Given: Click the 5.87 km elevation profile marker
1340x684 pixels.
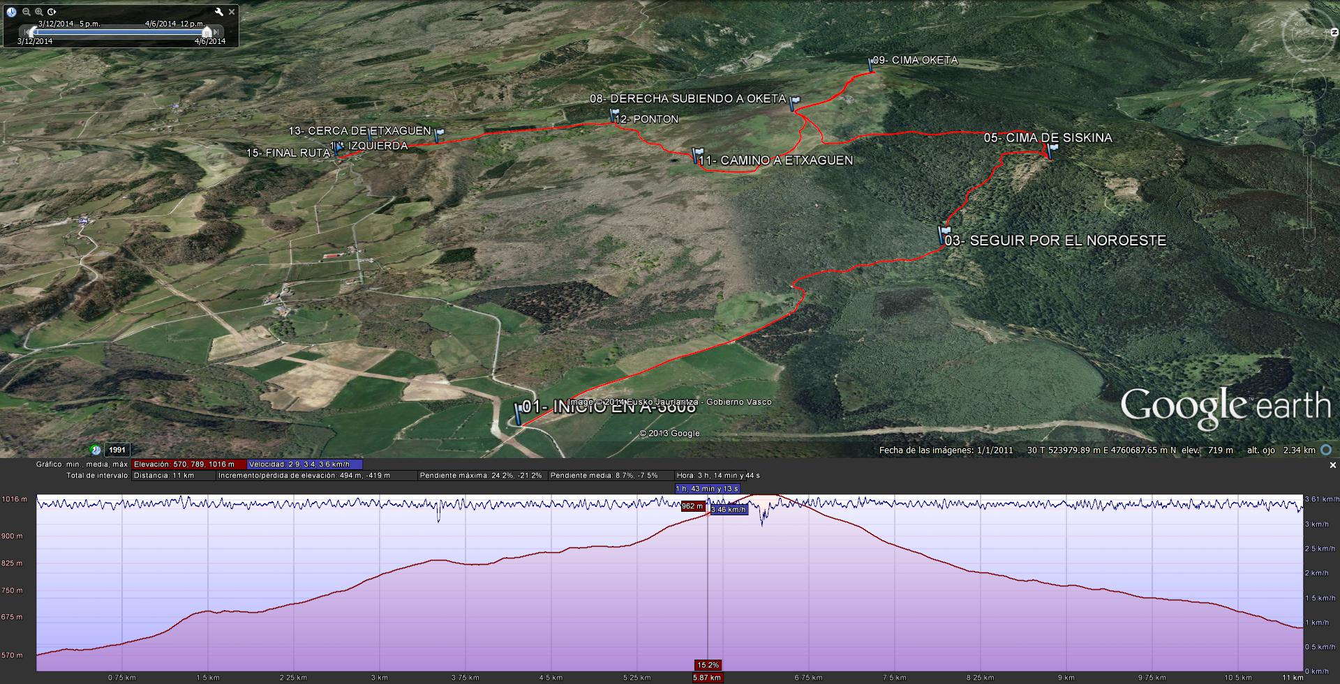Looking at the screenshot, I should click(x=707, y=677).
